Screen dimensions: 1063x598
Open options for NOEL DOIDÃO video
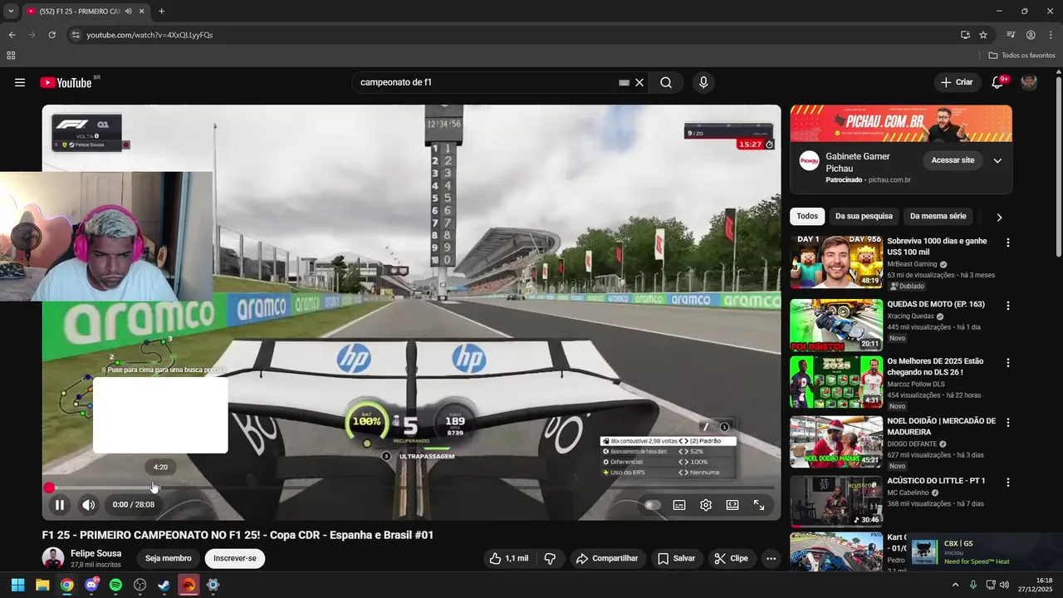(x=1008, y=422)
